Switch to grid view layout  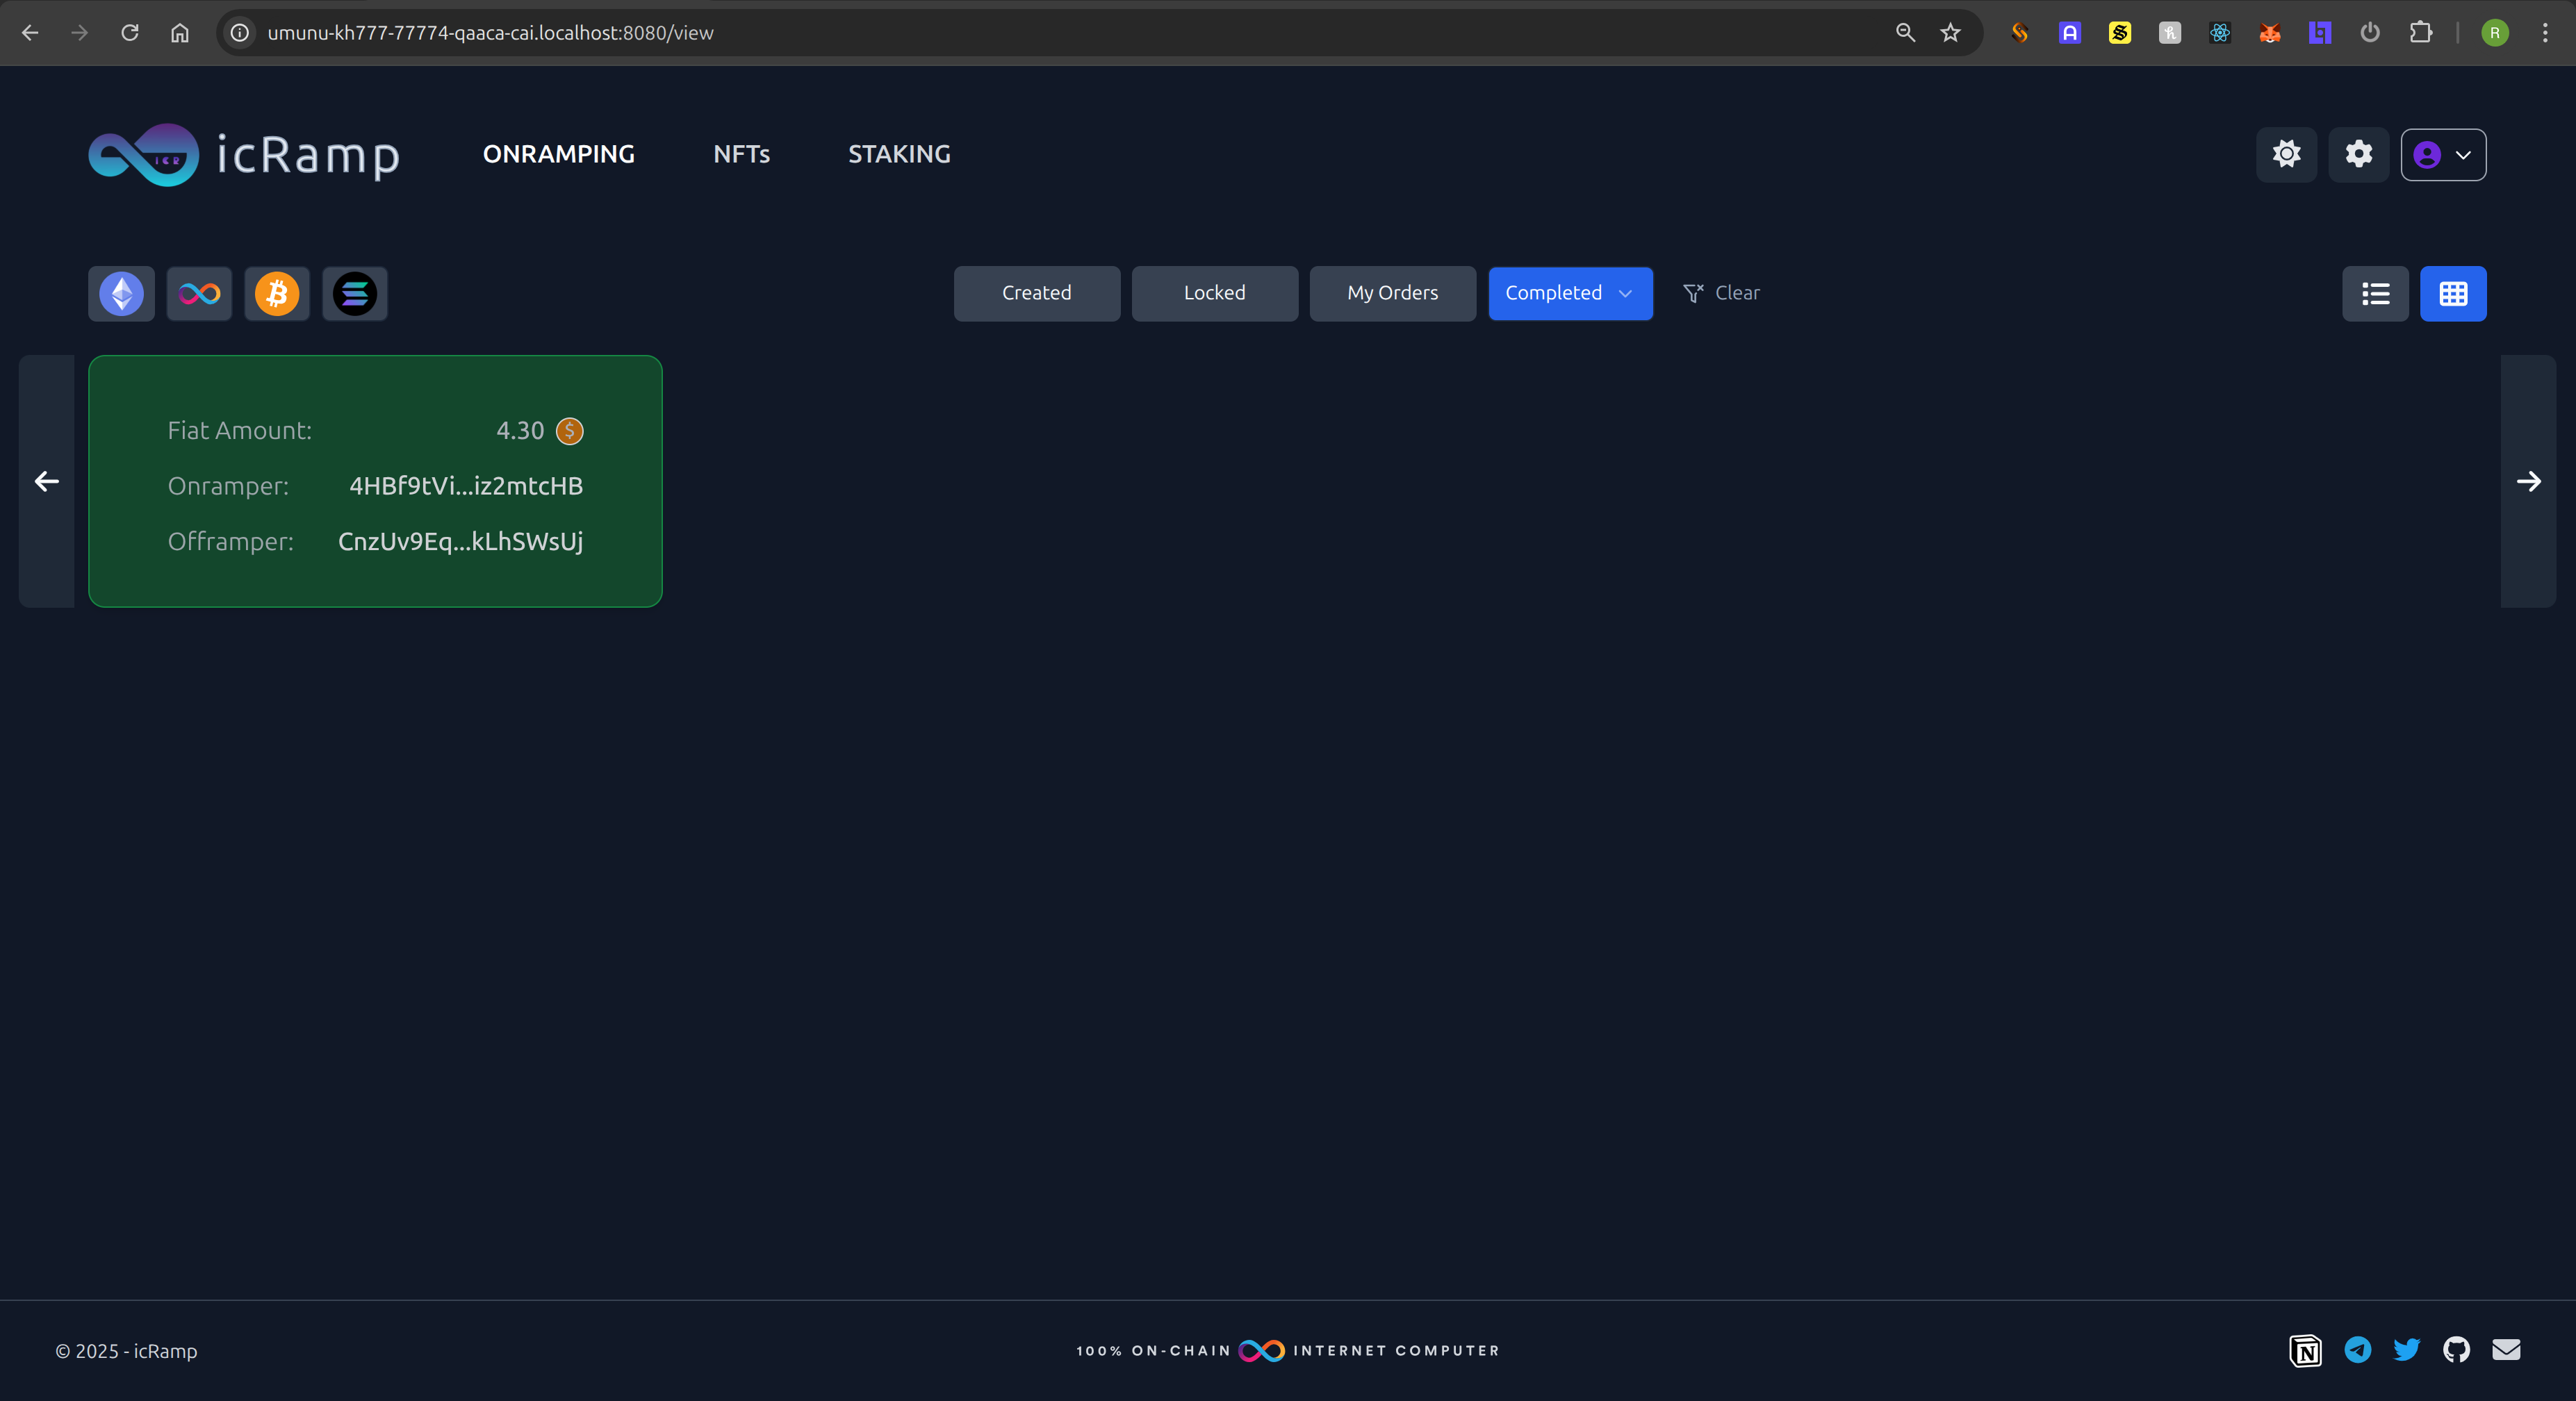pos(2453,294)
